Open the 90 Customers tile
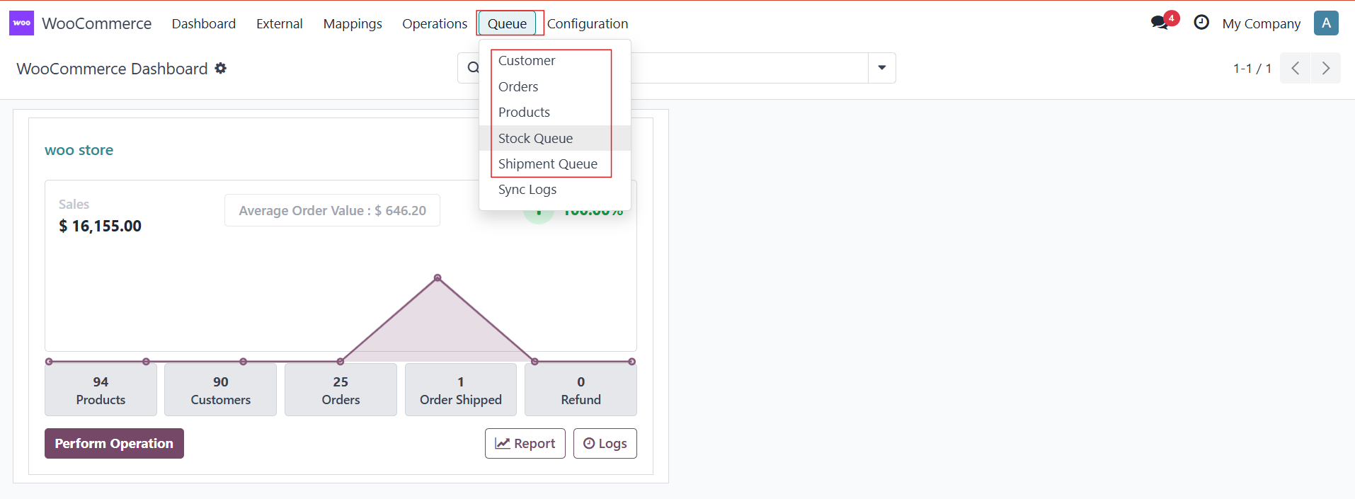 (220, 390)
